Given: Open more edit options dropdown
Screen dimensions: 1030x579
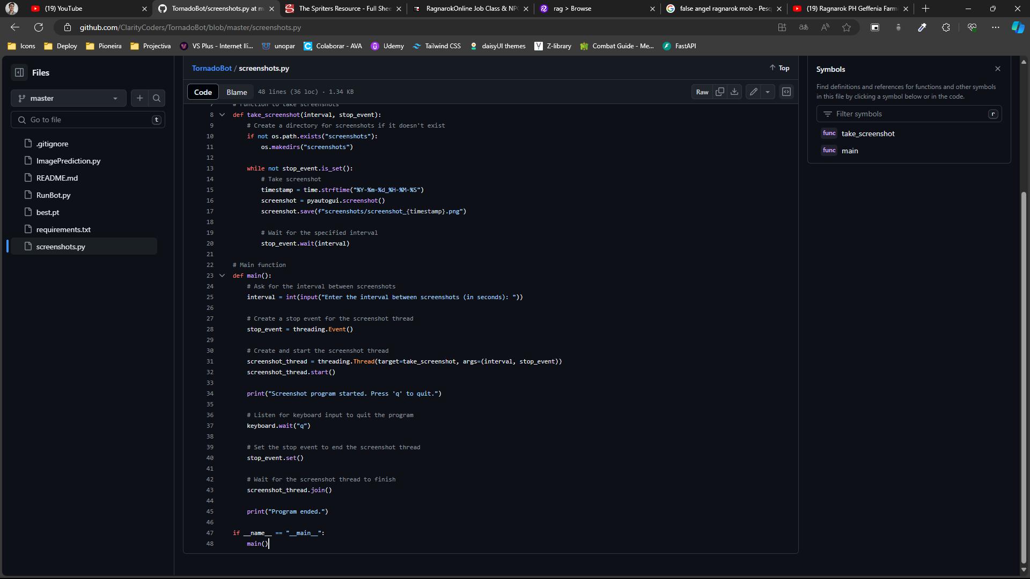Looking at the screenshot, I should point(768,92).
